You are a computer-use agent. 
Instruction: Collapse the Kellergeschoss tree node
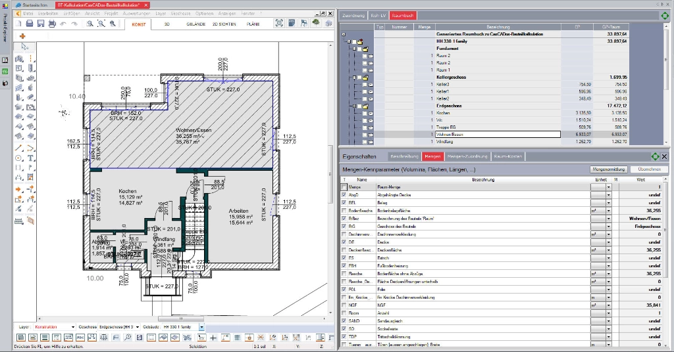353,77
